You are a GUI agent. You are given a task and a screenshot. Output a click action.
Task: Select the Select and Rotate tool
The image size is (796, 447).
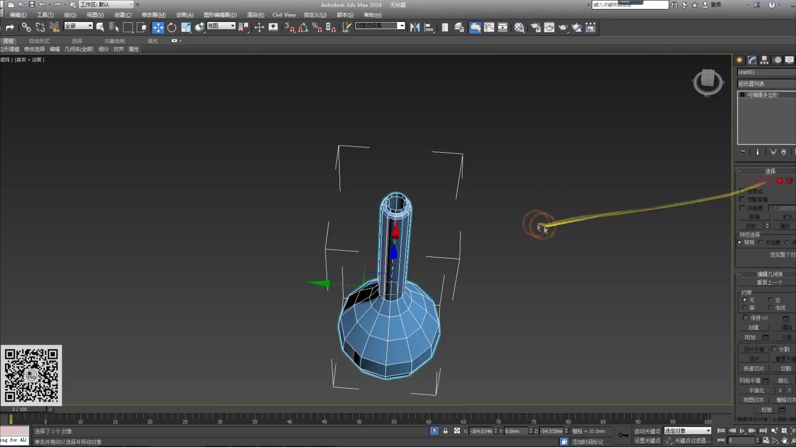[x=172, y=27]
